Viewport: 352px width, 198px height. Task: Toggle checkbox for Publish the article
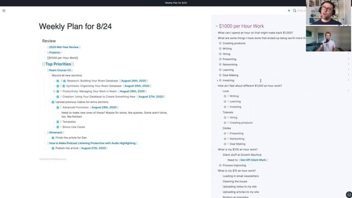click(53, 148)
